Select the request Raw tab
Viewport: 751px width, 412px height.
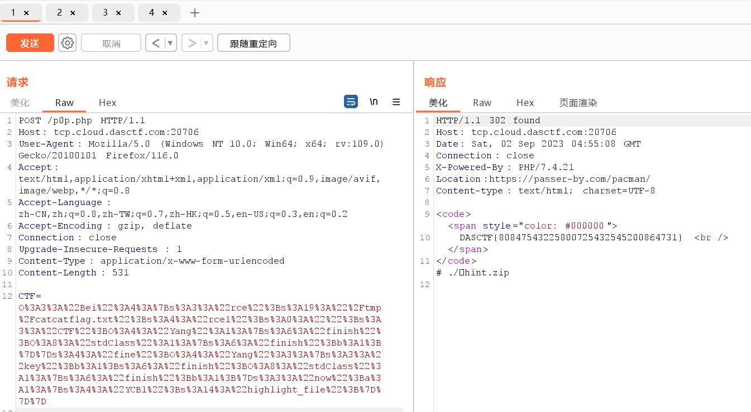65,103
